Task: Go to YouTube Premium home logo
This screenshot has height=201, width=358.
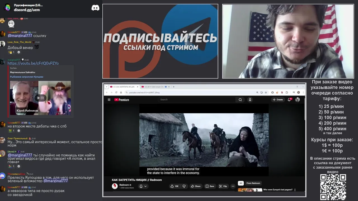Action: coord(122,100)
